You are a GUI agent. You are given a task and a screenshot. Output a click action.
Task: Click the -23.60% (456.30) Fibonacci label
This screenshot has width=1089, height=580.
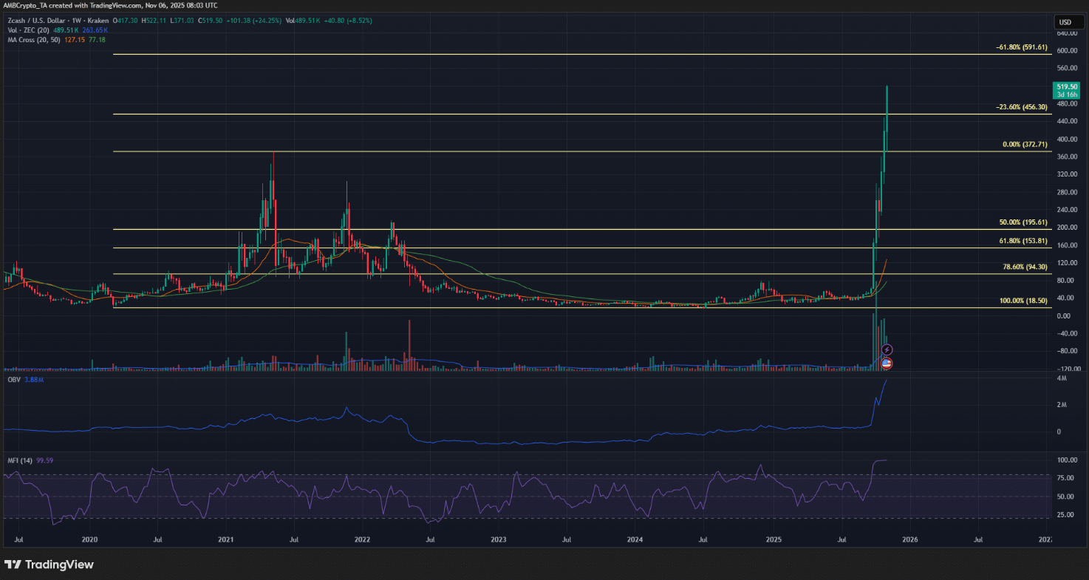pos(1020,107)
